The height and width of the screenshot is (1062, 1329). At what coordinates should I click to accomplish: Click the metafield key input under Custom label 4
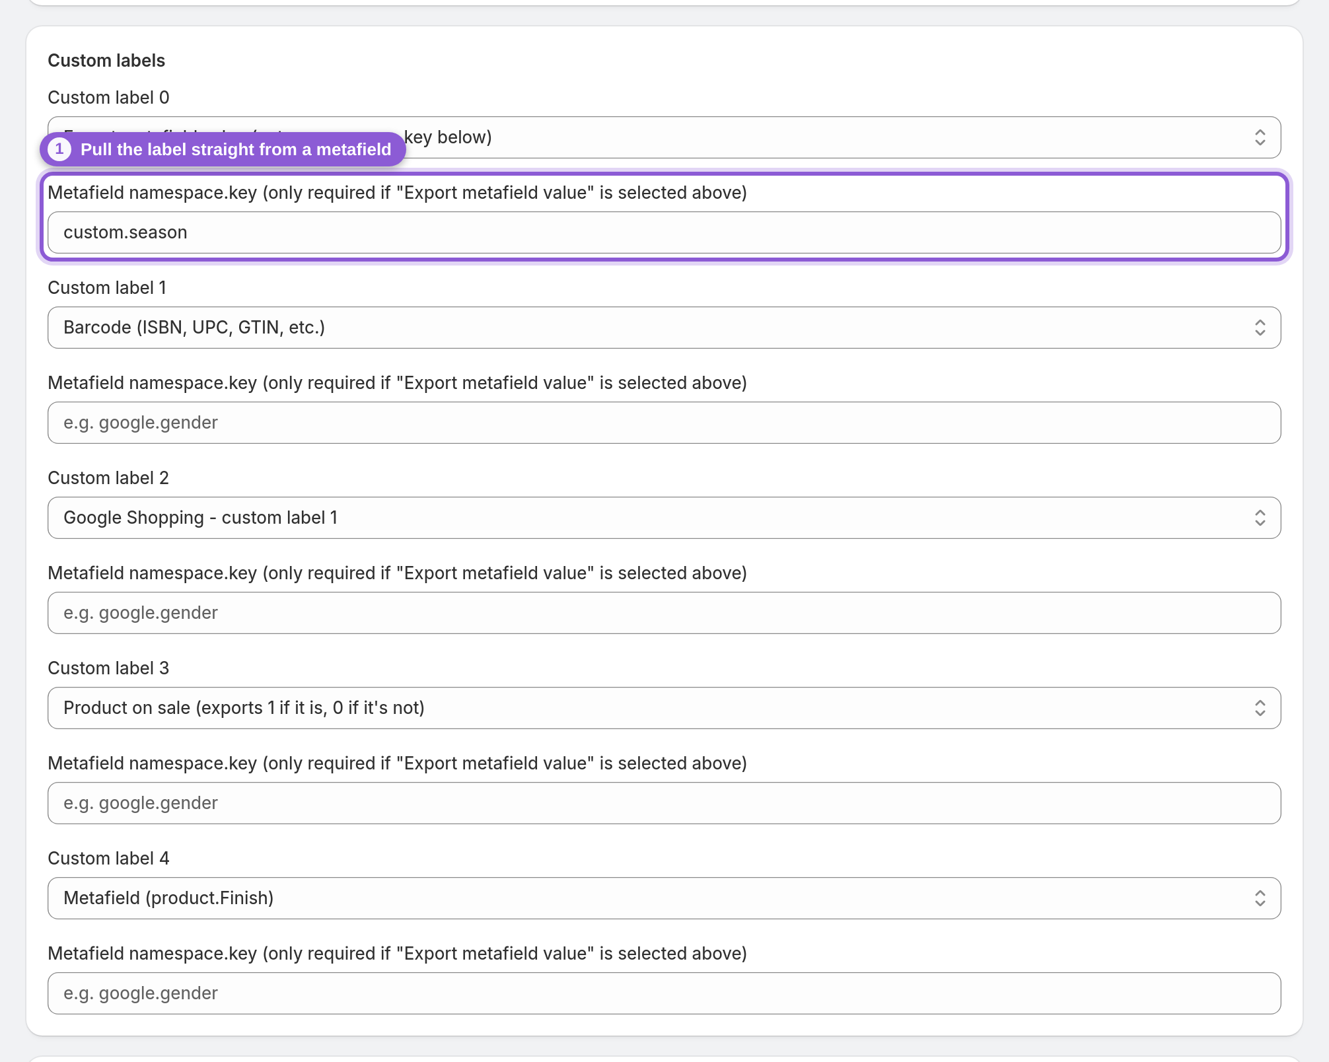(x=664, y=993)
